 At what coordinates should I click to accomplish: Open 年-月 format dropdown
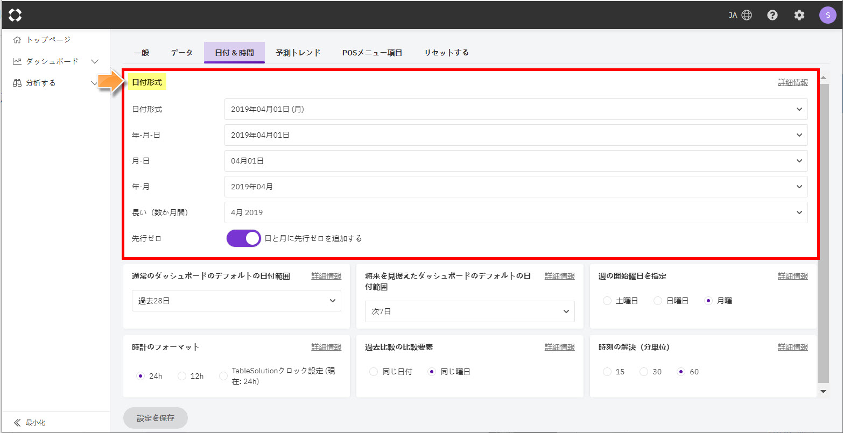(x=516, y=187)
